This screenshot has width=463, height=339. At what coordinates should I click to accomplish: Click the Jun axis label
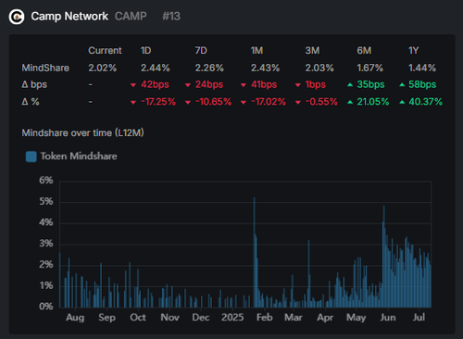click(x=388, y=318)
